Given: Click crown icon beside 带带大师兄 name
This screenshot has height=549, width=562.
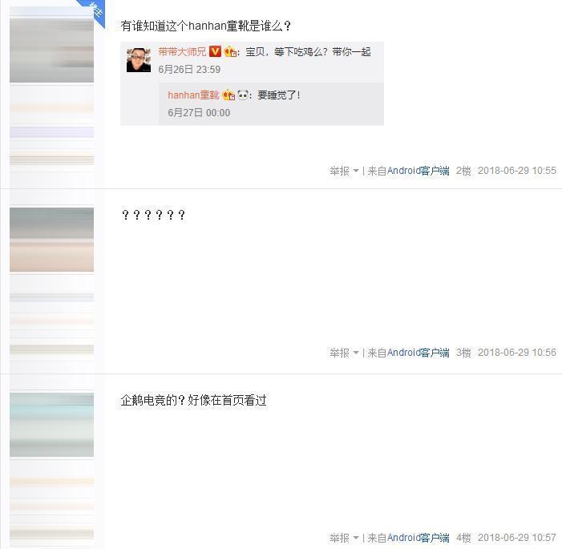Looking at the screenshot, I should 230,52.
